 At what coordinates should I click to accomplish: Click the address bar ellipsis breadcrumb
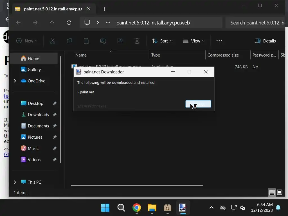[x=108, y=22]
